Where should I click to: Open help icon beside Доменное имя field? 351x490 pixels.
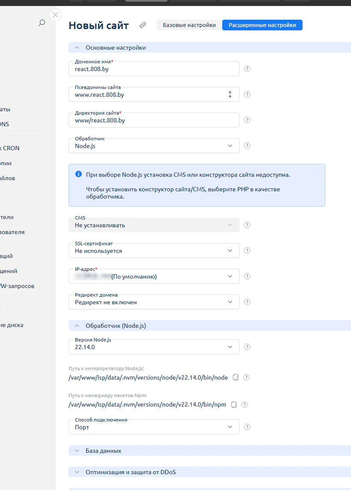(x=247, y=68)
